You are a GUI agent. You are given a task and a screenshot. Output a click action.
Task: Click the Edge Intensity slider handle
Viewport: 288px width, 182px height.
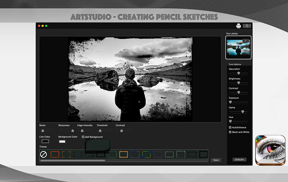click(x=82, y=130)
